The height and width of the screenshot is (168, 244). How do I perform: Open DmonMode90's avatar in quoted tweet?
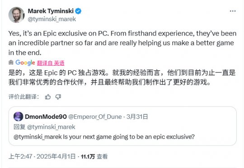(19, 117)
